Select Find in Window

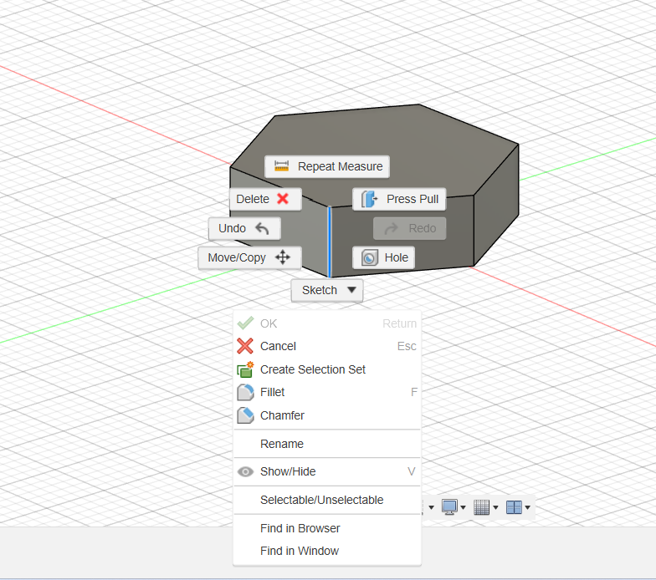326,551
